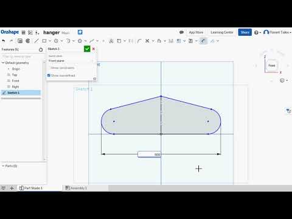292x219 pixels.
Task: Select the Top plane in the feature tree
Action: pyautogui.click(x=15, y=75)
